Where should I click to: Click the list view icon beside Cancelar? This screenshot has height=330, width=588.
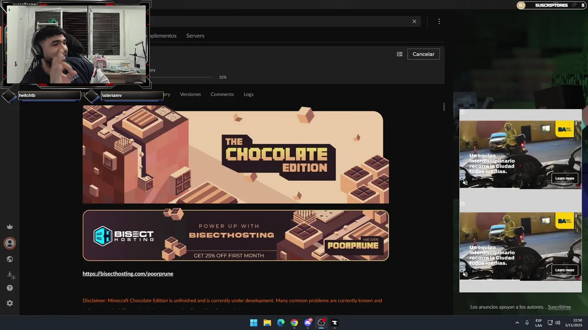pos(400,54)
